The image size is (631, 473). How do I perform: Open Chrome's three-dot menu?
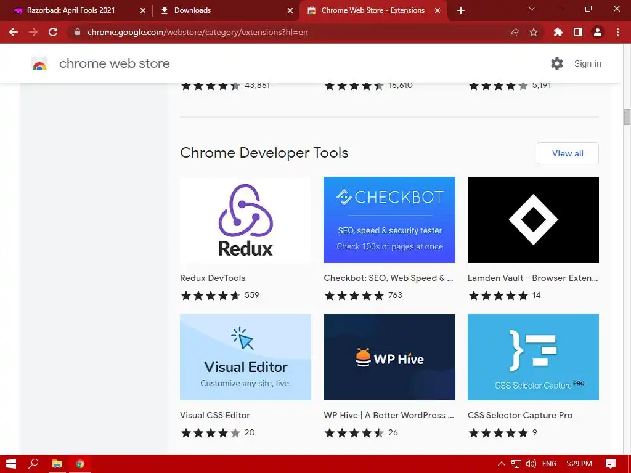[617, 32]
